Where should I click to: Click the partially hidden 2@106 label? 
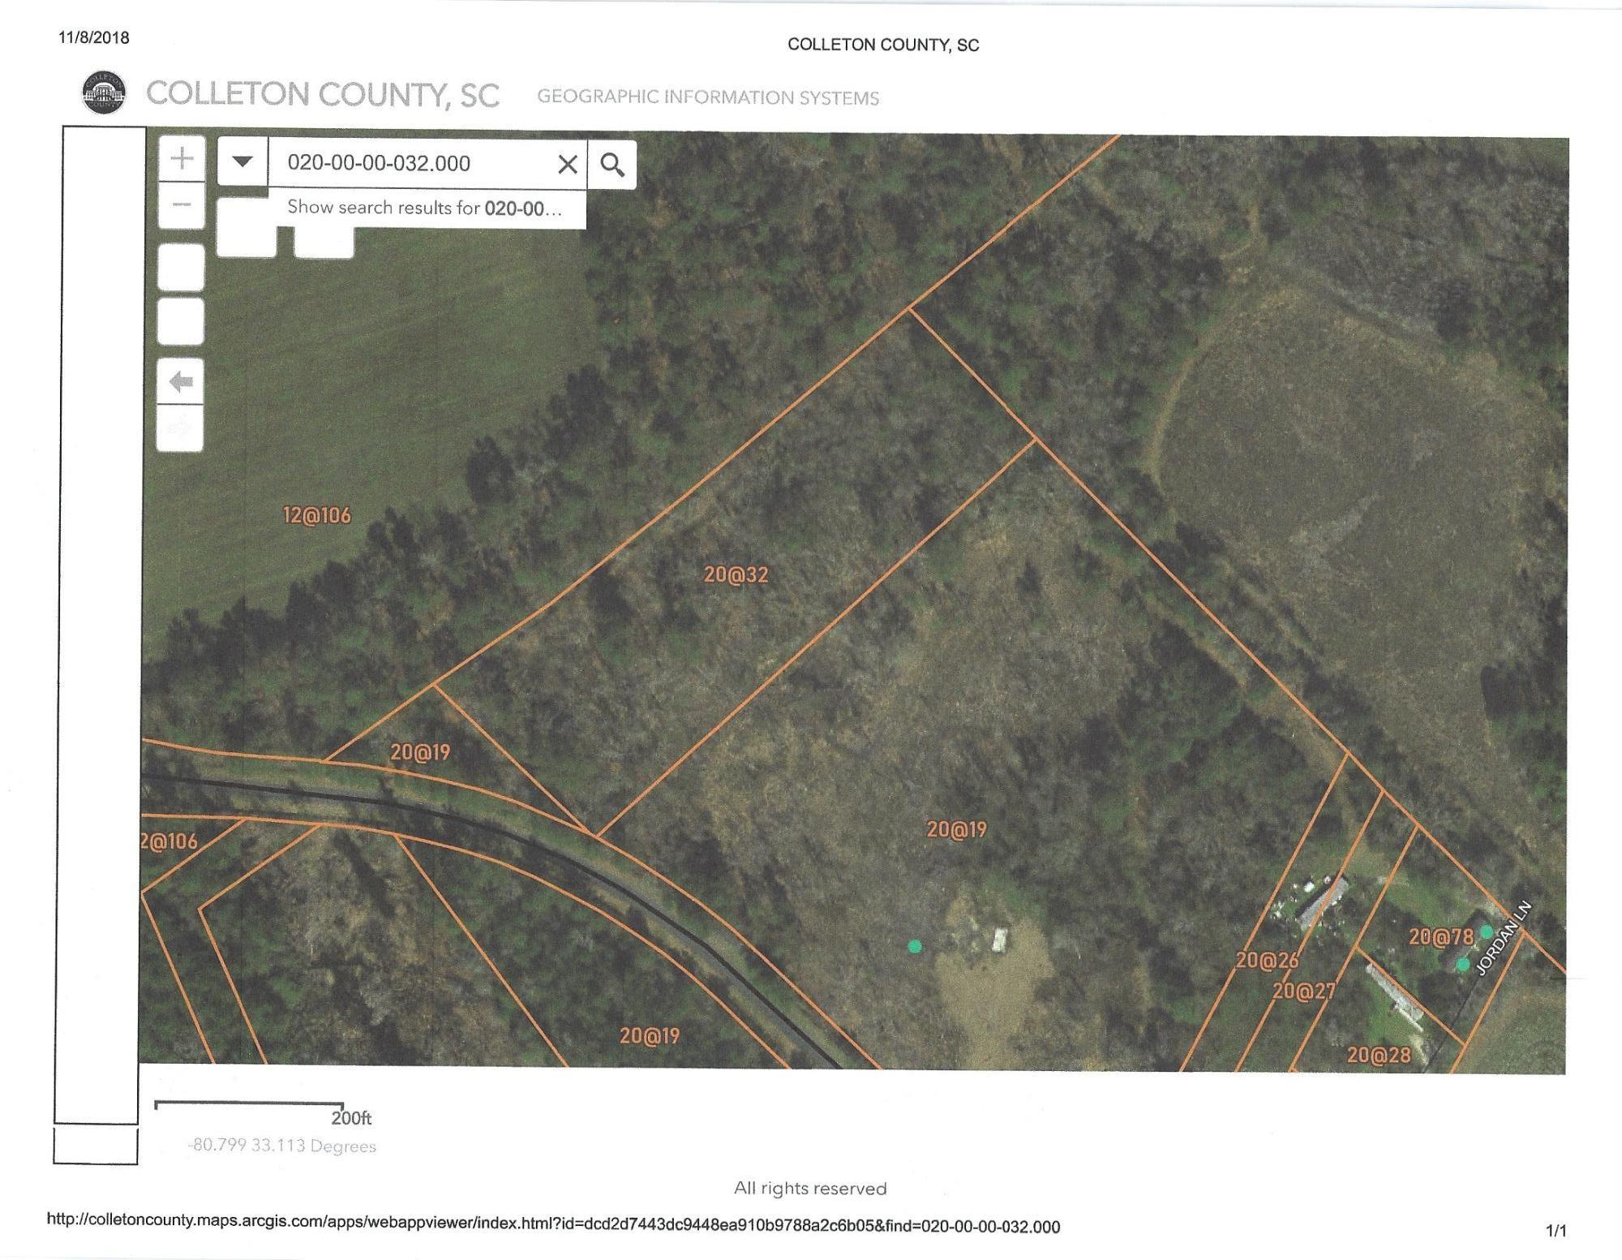pos(169,841)
